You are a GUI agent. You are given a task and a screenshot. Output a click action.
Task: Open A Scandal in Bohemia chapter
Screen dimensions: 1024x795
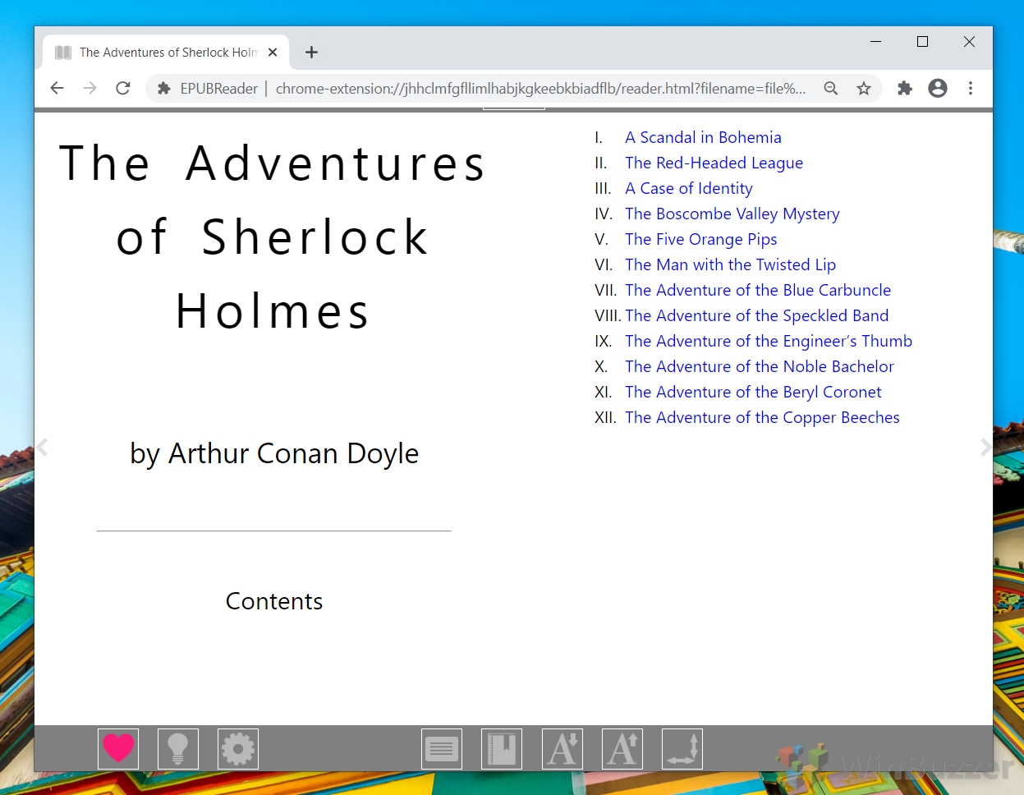coord(703,137)
